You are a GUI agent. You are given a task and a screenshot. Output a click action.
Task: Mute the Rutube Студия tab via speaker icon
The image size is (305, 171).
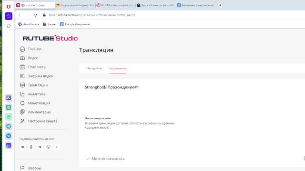[23, 5]
